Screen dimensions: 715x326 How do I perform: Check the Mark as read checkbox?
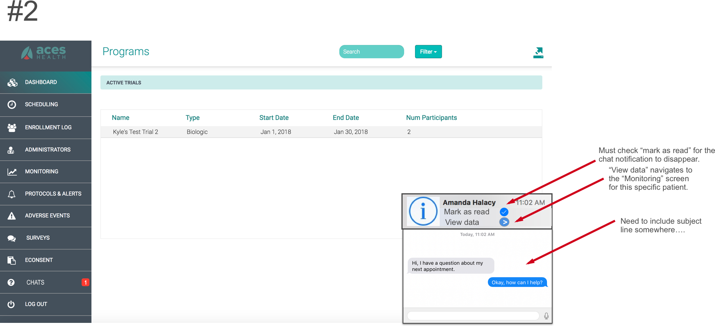pyautogui.click(x=504, y=212)
